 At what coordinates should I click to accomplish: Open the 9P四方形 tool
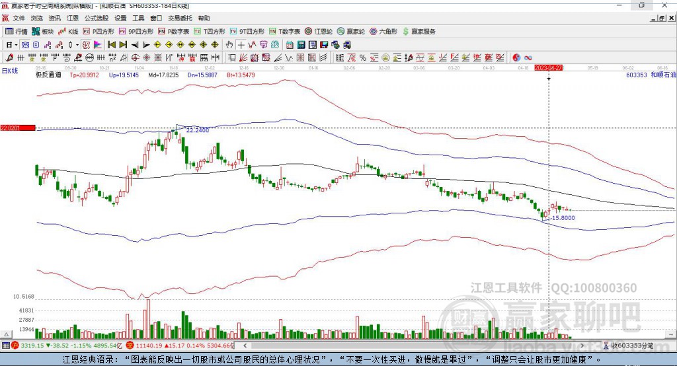136,32
